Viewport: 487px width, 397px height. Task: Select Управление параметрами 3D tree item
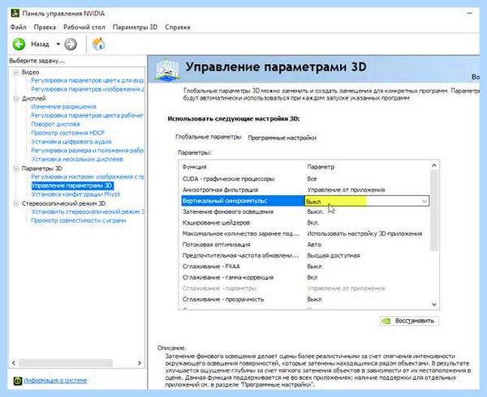click(x=72, y=186)
